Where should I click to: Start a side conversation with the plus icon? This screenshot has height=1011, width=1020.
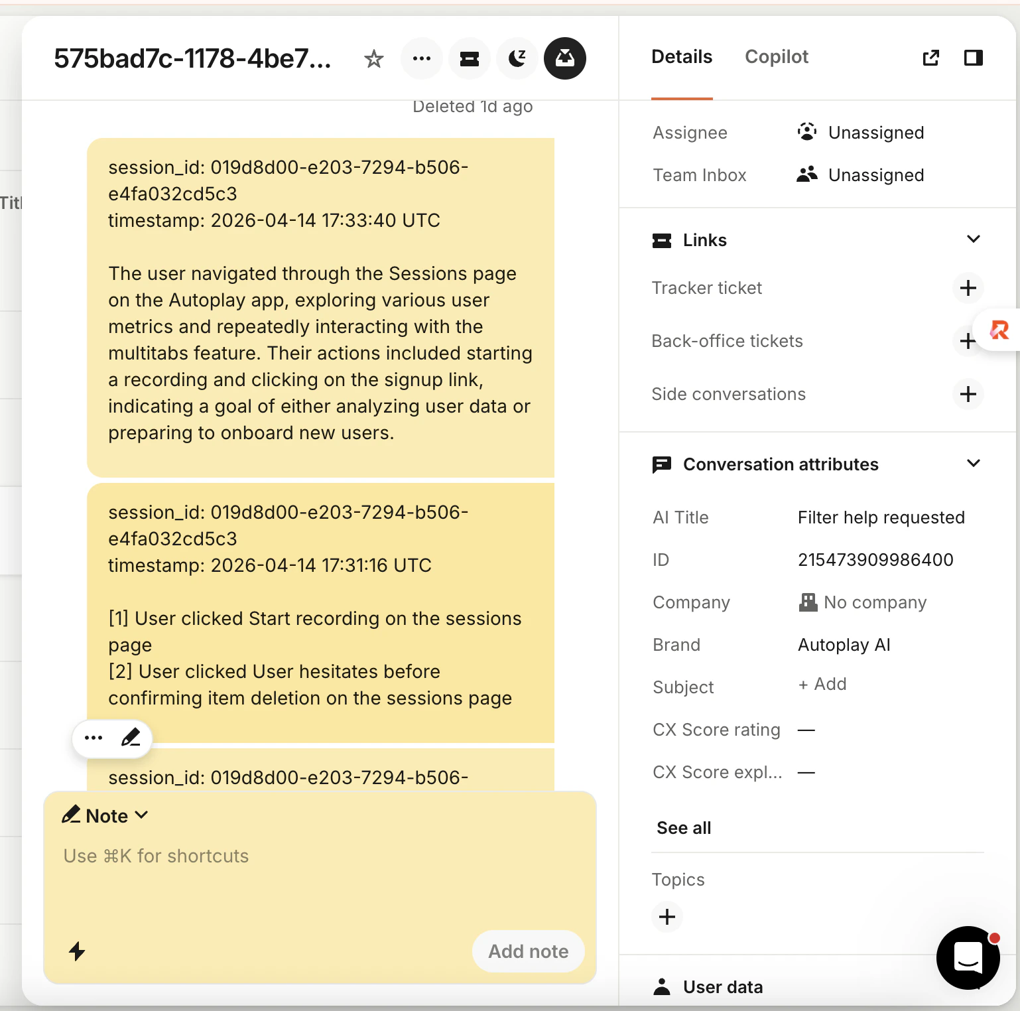click(968, 394)
